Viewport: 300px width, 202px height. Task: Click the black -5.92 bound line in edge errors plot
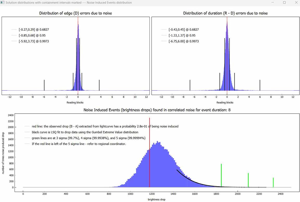point(44,85)
